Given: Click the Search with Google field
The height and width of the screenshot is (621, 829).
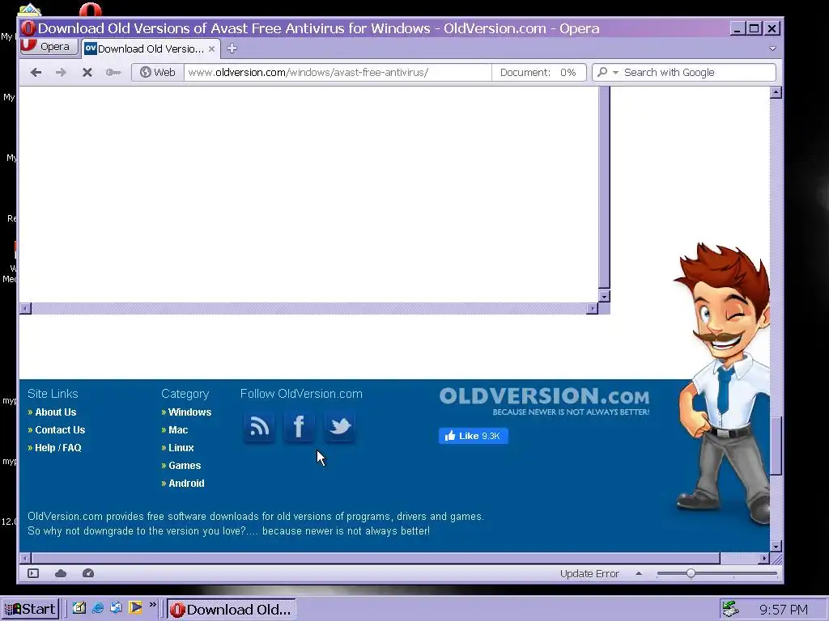Looking at the screenshot, I should (698, 72).
